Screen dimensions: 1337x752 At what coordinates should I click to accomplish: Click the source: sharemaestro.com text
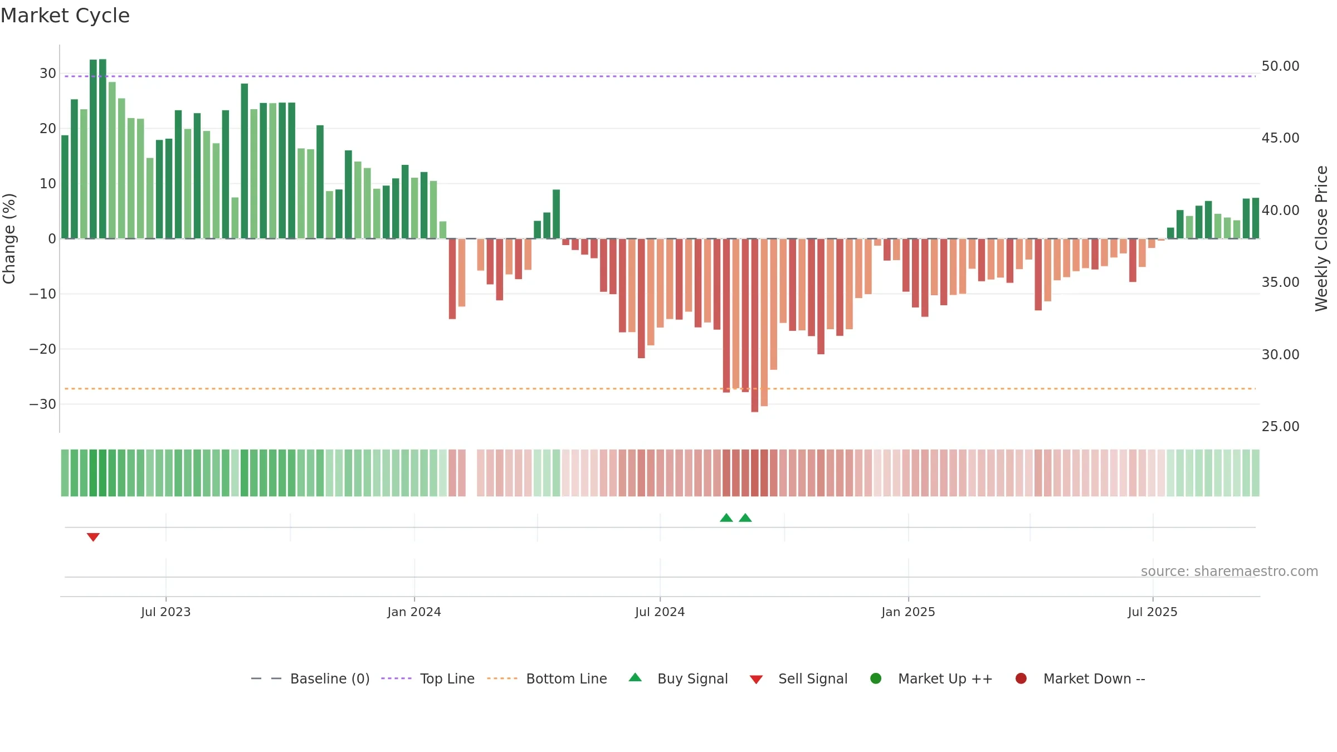[x=1229, y=571]
